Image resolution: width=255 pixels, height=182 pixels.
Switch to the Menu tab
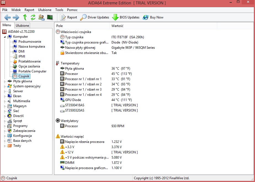click(x=7, y=25)
